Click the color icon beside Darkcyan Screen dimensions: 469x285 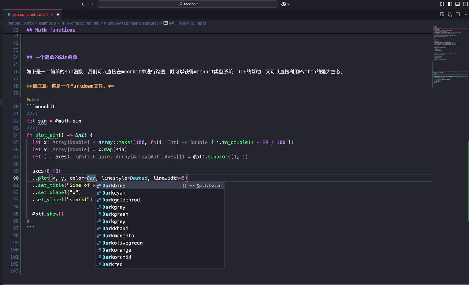[98, 193]
